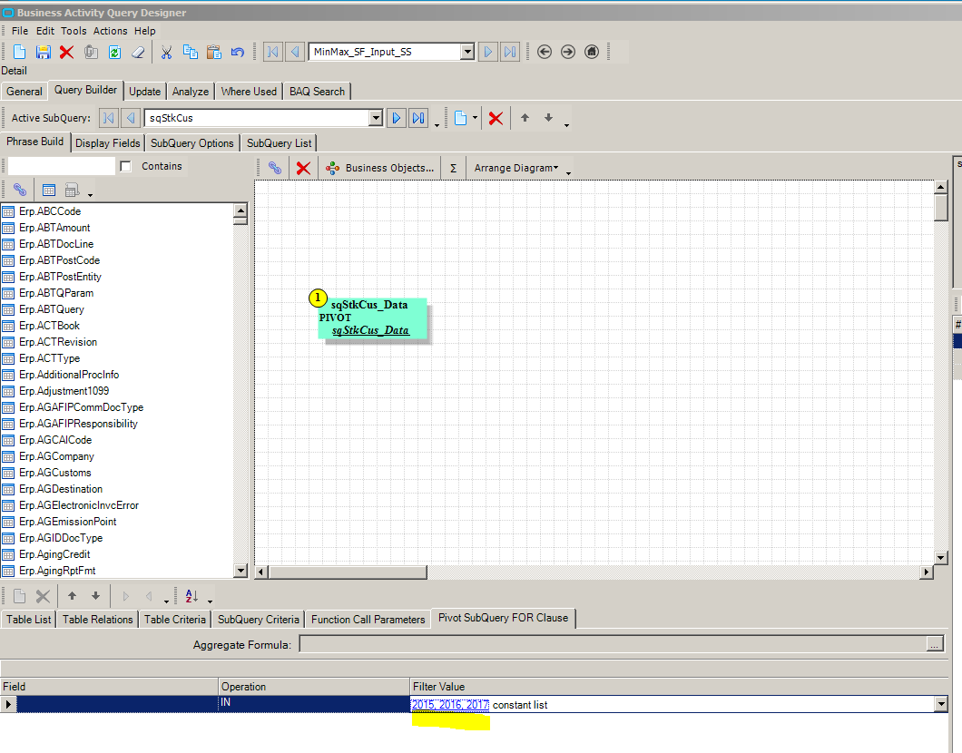The width and height of the screenshot is (962, 753).
Task: Open the Arrange Diagram dropdown
Action: pyautogui.click(x=516, y=168)
